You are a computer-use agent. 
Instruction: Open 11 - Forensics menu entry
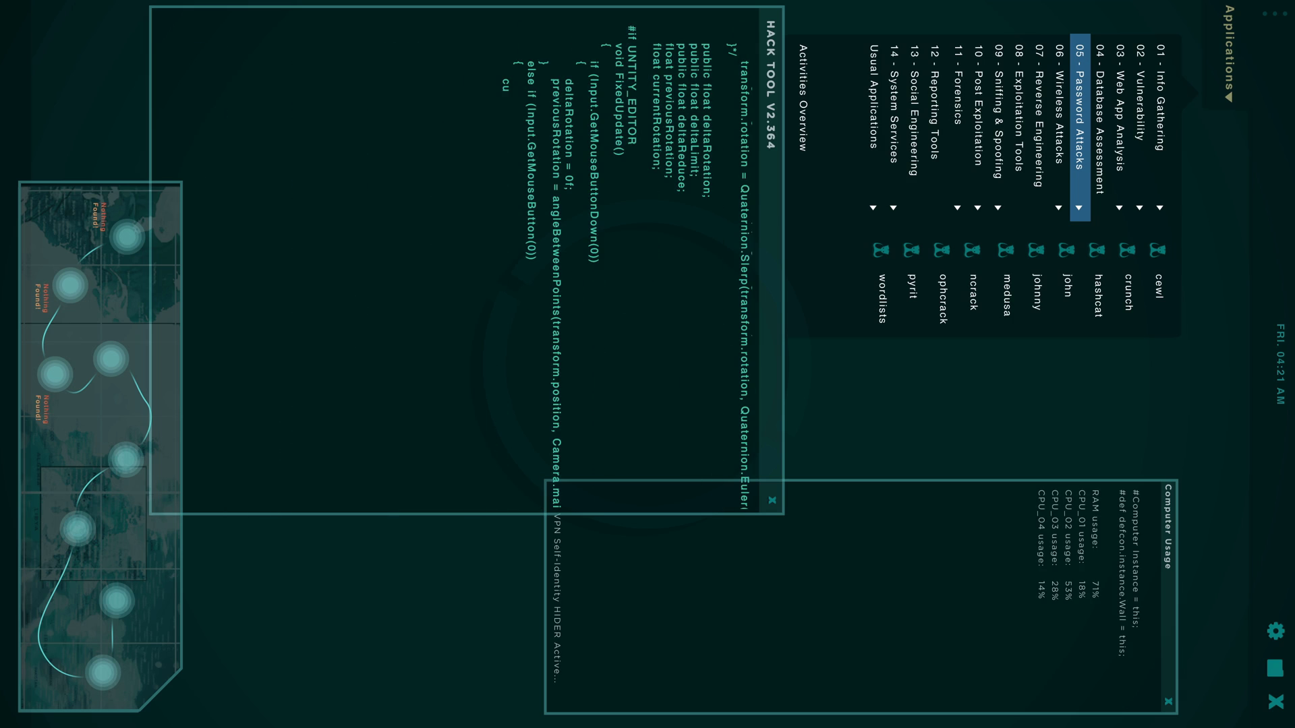coord(957,85)
